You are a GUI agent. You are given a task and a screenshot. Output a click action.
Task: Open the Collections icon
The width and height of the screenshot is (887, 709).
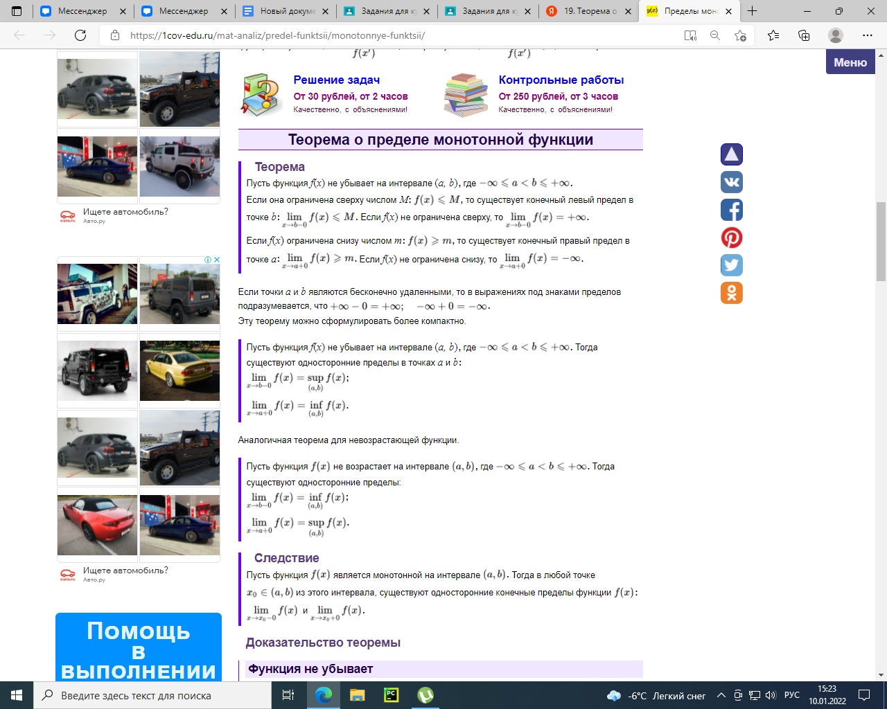(804, 35)
